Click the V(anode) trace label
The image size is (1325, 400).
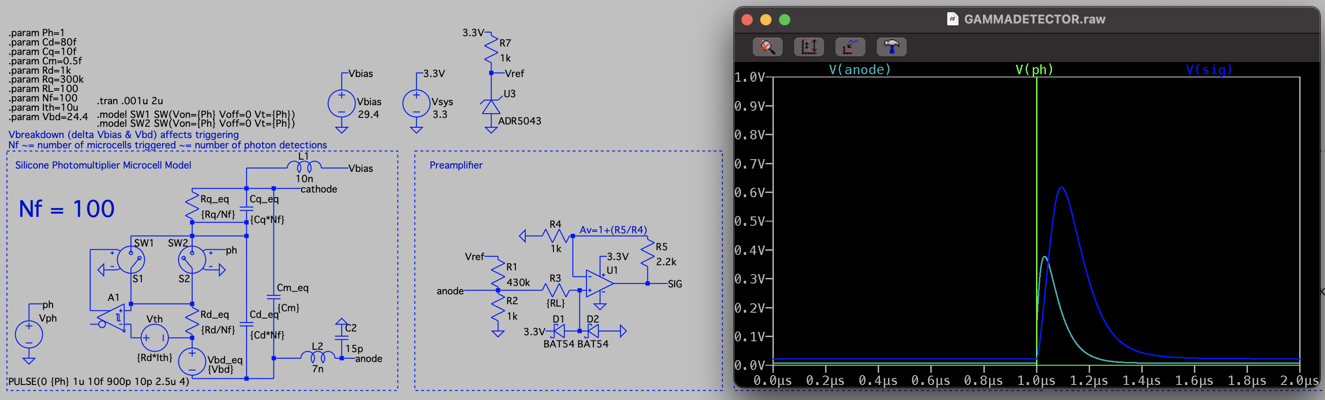click(859, 69)
